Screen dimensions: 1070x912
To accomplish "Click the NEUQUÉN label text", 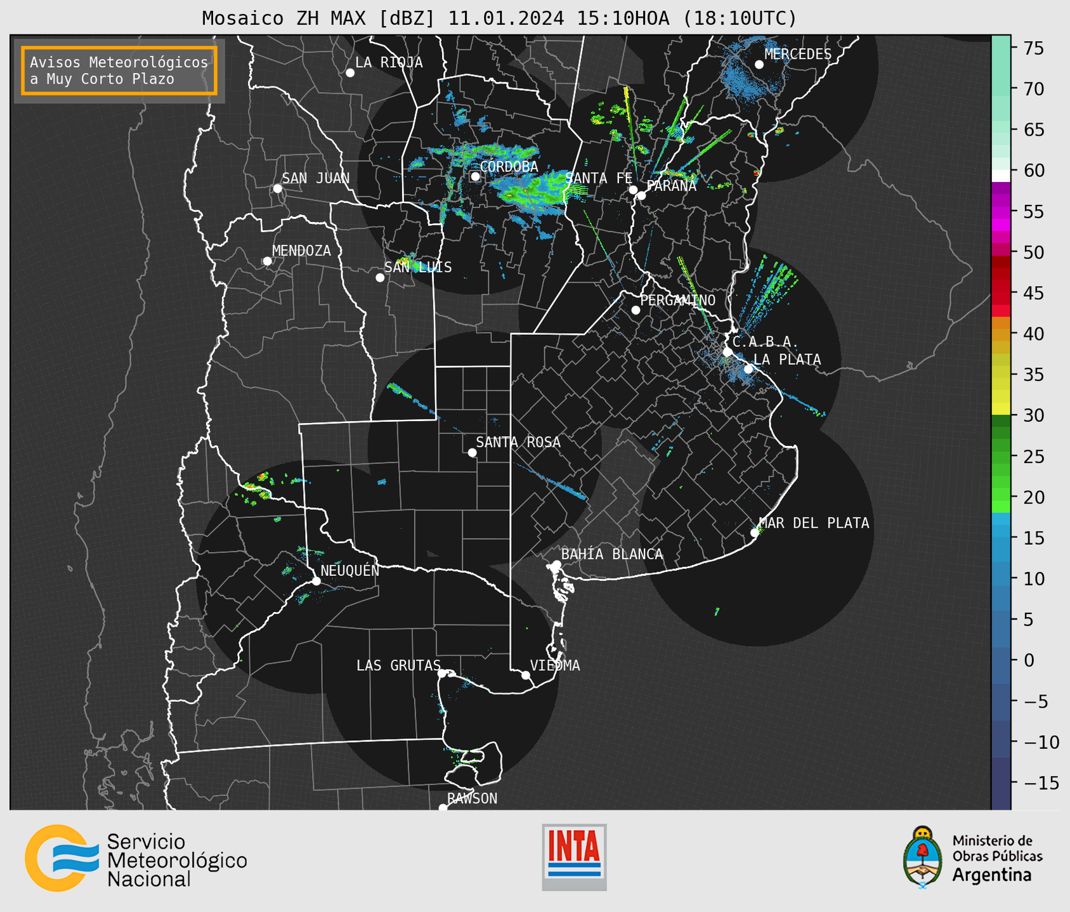I will coord(350,571).
